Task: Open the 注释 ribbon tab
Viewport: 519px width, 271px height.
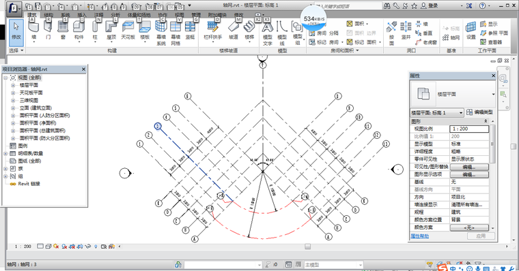Action: [98, 15]
